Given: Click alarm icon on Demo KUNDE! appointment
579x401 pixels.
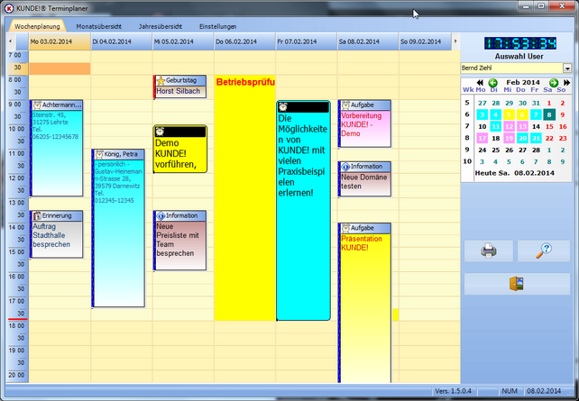Looking at the screenshot, I should click(x=160, y=132).
